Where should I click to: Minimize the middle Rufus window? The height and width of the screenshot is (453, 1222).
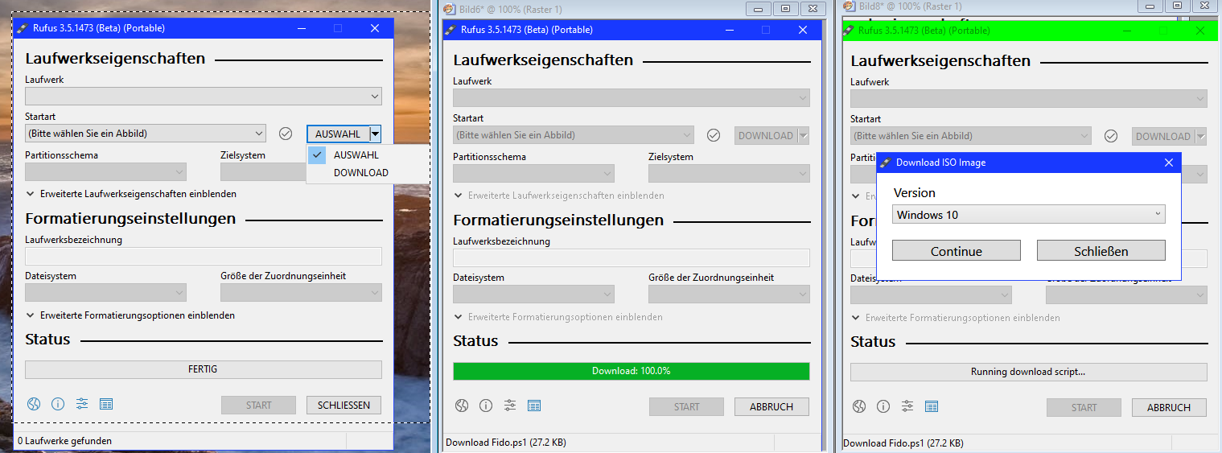coord(730,30)
